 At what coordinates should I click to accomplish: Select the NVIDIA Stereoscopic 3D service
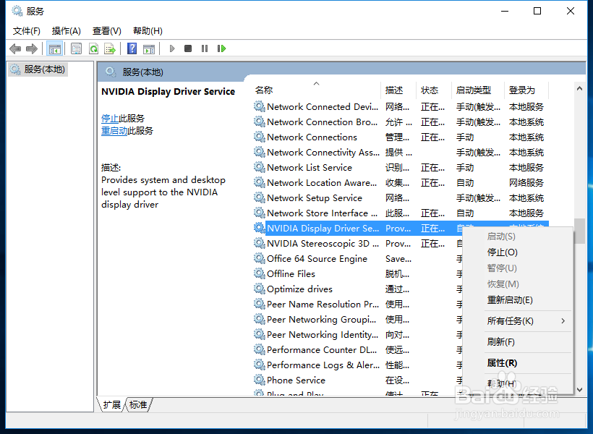click(358, 243)
